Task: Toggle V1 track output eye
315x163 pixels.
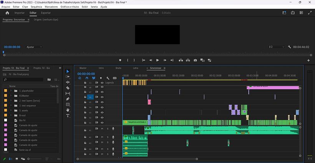Action: pos(102,123)
